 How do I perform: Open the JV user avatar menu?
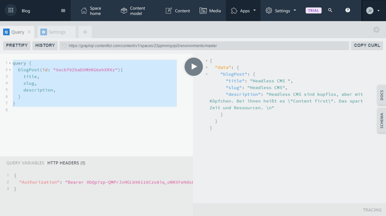pyautogui.click(x=373, y=11)
